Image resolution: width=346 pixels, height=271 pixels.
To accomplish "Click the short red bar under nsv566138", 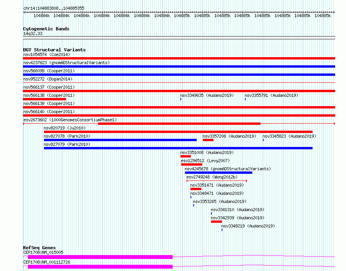I will (x=45, y=99).
